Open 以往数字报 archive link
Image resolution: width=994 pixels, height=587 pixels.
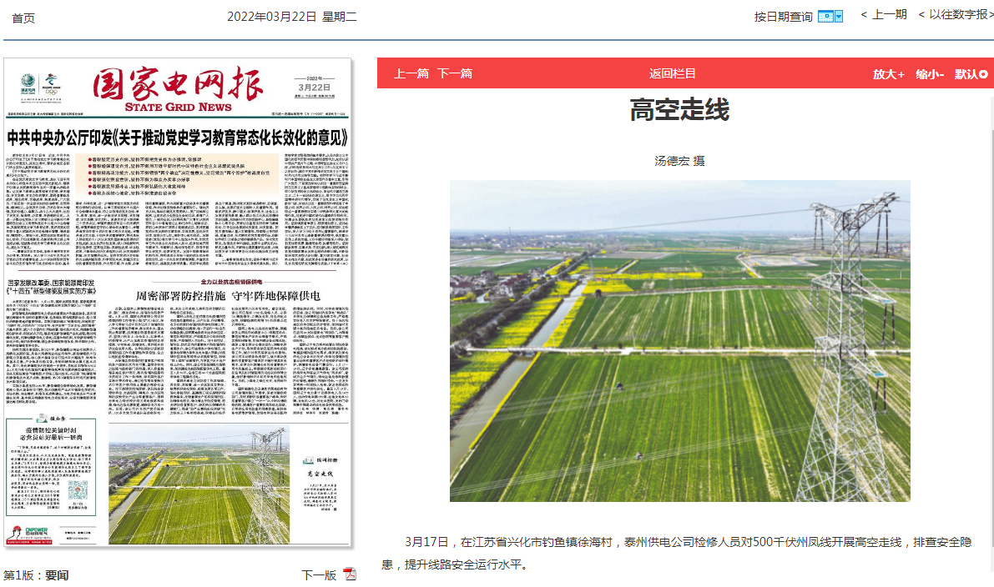[x=956, y=14]
